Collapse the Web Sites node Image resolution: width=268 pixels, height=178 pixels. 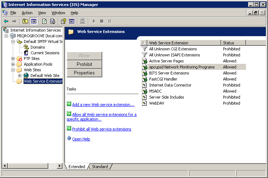coord(13,70)
